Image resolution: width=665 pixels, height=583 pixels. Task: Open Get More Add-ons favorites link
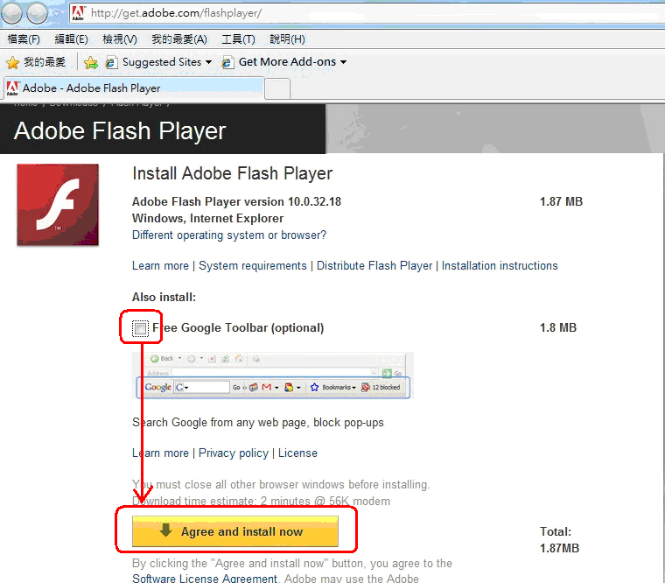coord(287,62)
